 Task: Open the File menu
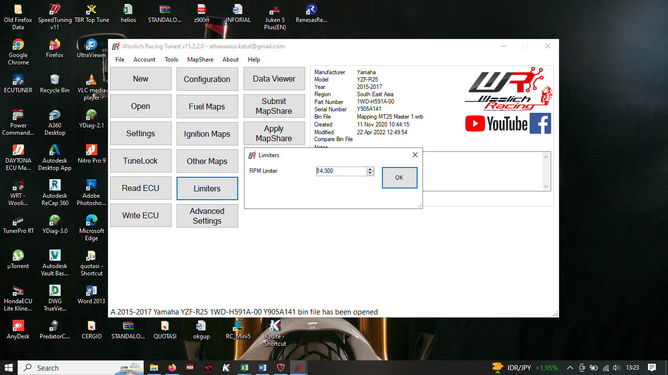pyautogui.click(x=120, y=60)
